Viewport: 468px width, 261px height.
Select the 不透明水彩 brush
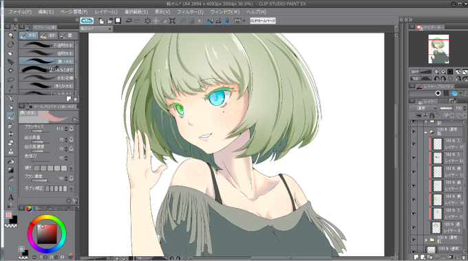pos(47,45)
